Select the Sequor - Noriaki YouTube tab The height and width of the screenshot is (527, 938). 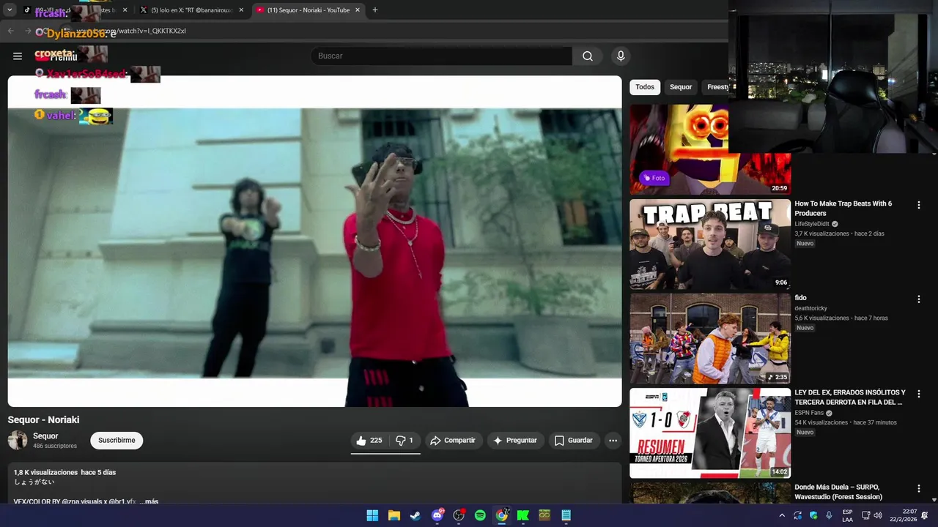coord(308,10)
